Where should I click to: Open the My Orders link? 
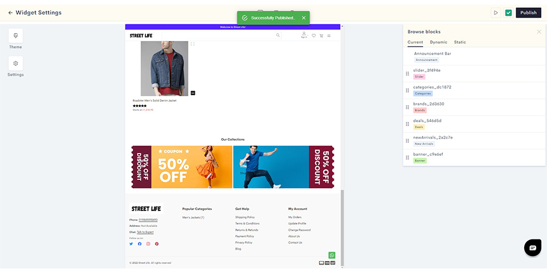pyautogui.click(x=295, y=217)
